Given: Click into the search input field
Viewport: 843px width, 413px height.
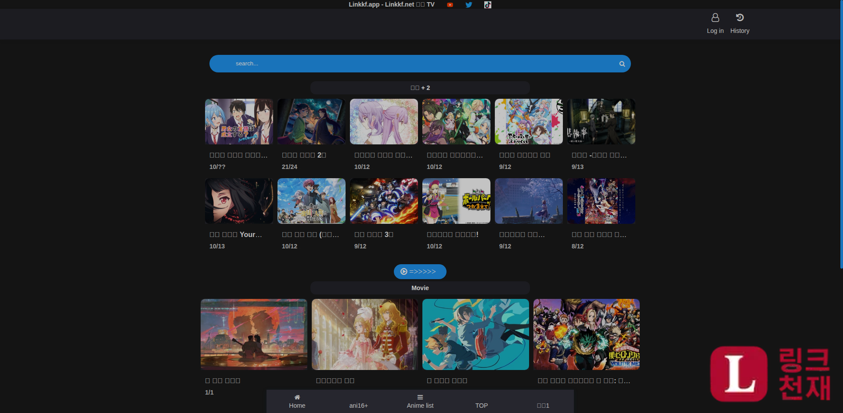Looking at the screenshot, I should click(x=420, y=64).
